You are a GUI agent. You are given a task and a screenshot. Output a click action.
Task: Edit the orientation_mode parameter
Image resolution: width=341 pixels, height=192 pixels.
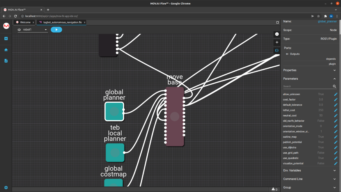coord(336,126)
